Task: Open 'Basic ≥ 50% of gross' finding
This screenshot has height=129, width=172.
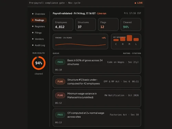Action: coord(97,65)
